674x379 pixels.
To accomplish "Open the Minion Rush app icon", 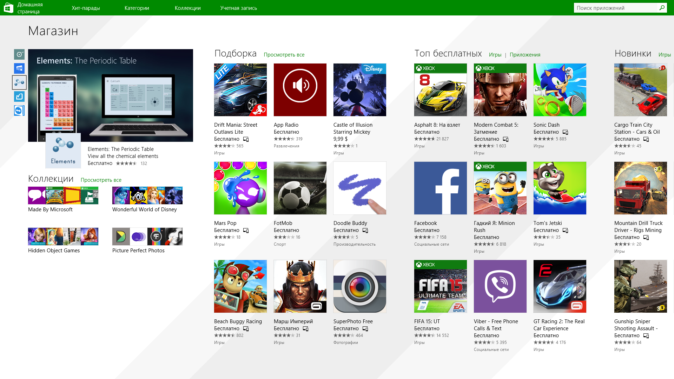I will pos(500,188).
